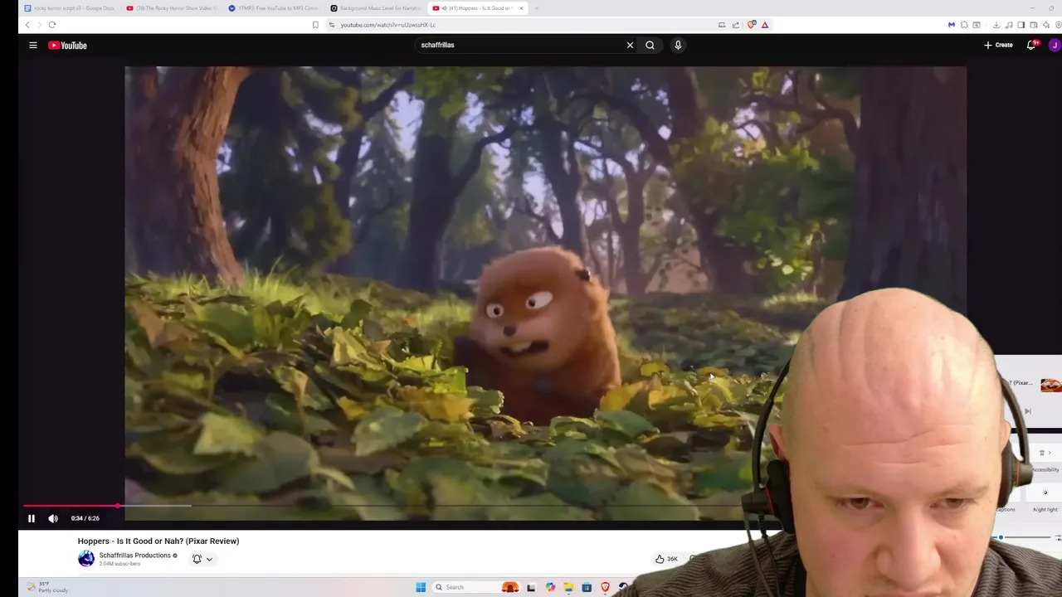This screenshot has height=597, width=1062.
Task: Seek along the red video progress bar
Action: click(x=382, y=505)
